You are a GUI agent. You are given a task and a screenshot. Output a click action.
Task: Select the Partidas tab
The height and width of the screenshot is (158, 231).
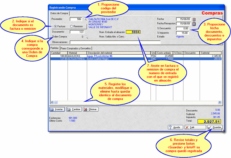55,48
